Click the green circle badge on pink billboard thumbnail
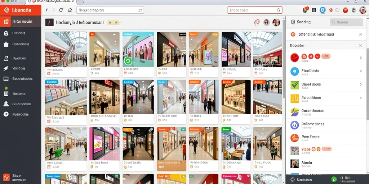 (x=128, y=61)
